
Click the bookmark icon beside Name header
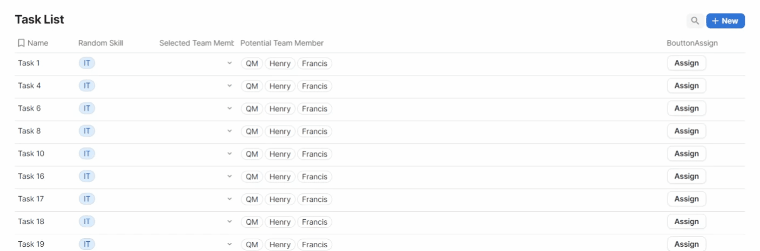click(x=21, y=43)
